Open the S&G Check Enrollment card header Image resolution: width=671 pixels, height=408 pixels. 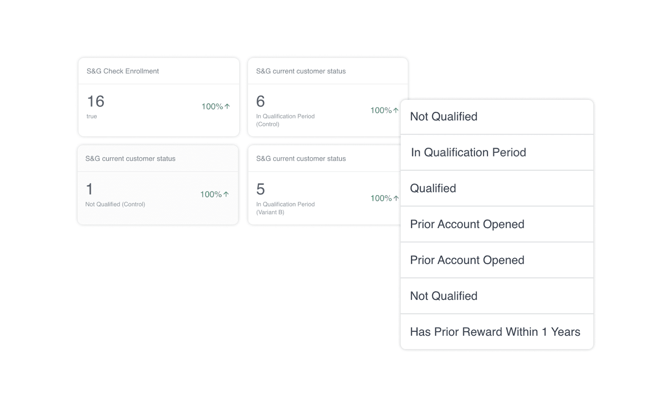point(123,71)
